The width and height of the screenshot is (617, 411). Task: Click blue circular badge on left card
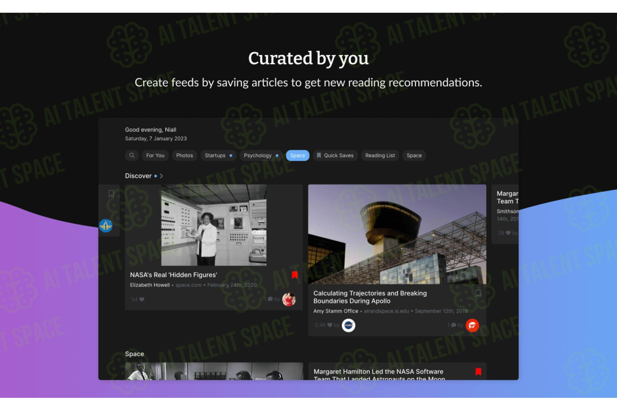[x=106, y=226]
